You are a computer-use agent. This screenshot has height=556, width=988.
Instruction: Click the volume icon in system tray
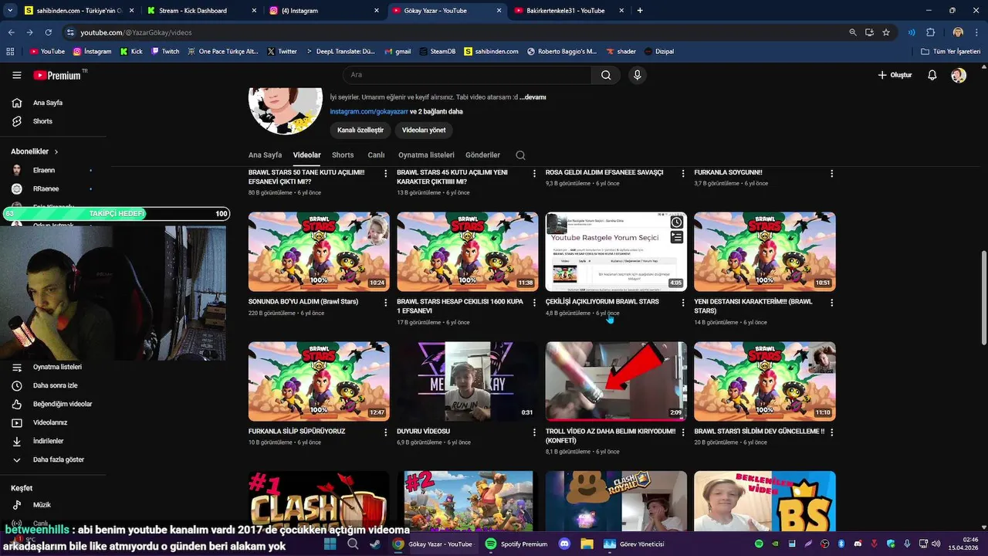[x=936, y=544]
